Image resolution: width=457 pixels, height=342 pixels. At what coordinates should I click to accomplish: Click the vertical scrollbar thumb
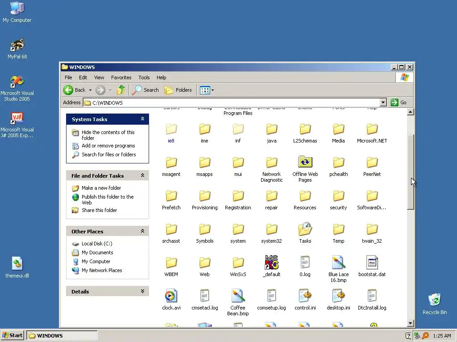tap(411, 172)
